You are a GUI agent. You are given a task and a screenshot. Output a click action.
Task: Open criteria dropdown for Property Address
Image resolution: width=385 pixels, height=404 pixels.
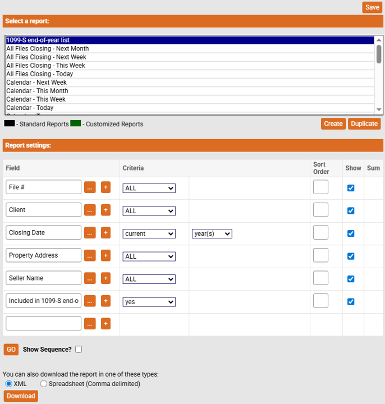[149, 256]
